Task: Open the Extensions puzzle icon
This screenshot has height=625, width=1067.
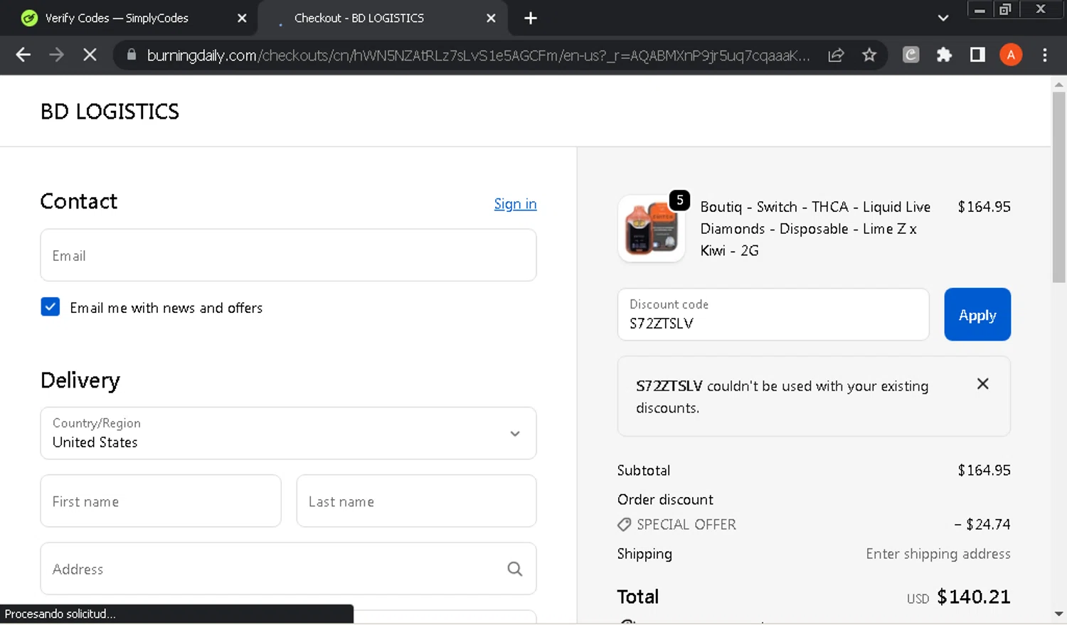Action: click(944, 55)
